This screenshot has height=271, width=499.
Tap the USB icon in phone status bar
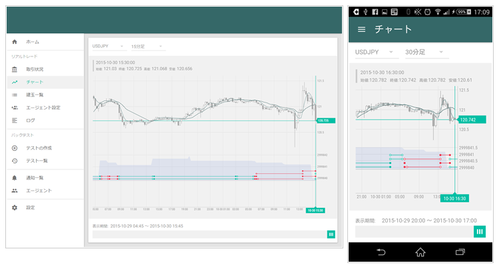(x=366, y=12)
